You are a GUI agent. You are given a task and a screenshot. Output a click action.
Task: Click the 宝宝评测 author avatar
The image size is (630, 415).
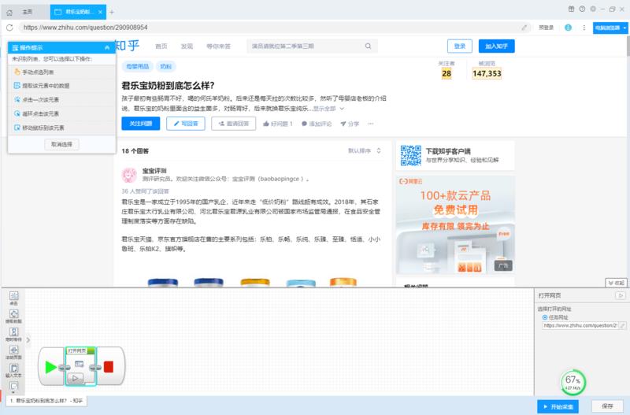click(x=129, y=175)
